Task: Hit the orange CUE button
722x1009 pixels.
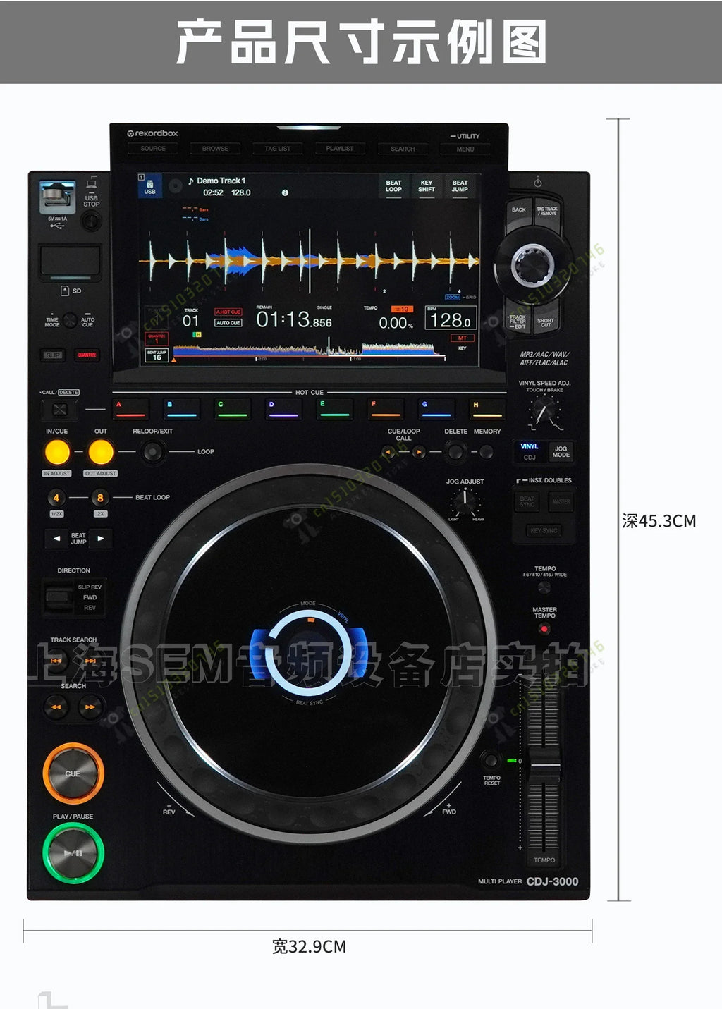Action: click(73, 773)
